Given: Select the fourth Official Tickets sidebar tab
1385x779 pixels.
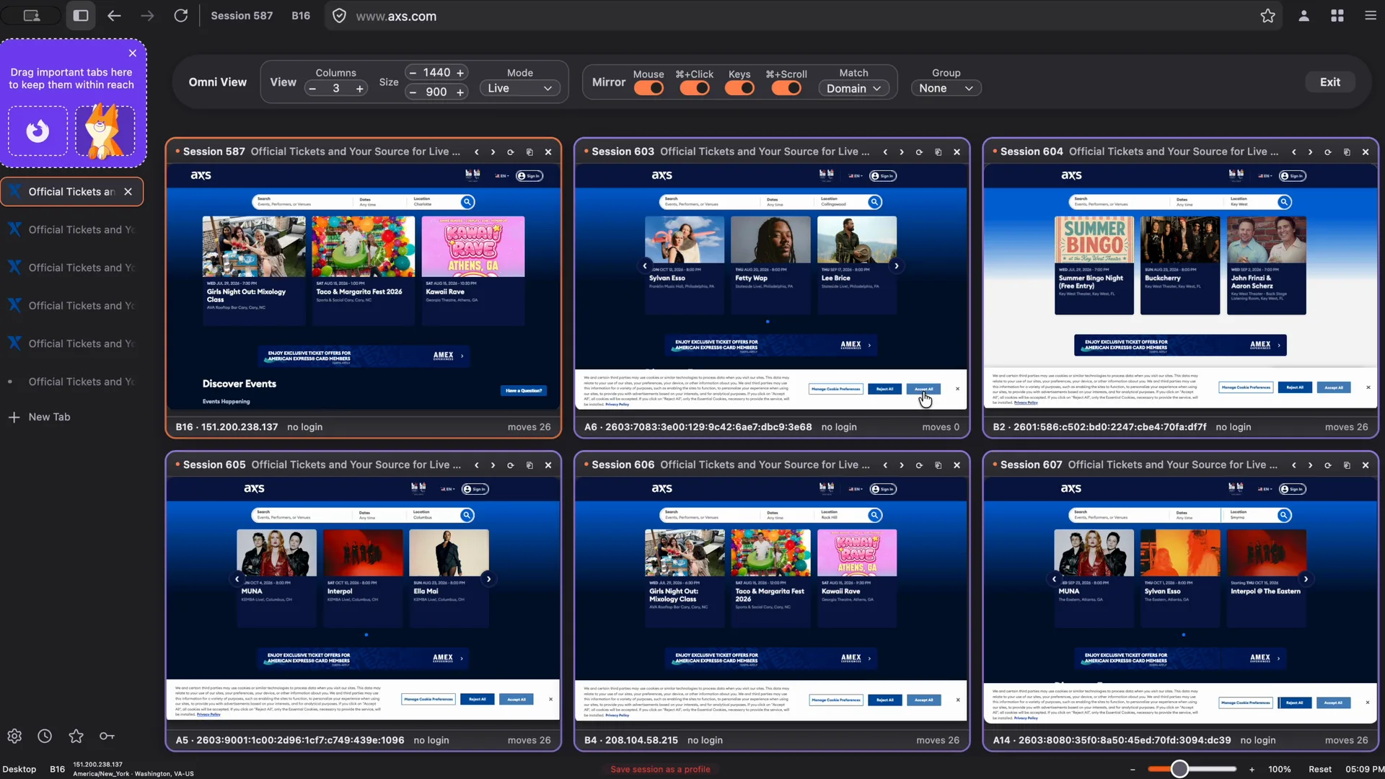Looking at the screenshot, I should click(71, 306).
